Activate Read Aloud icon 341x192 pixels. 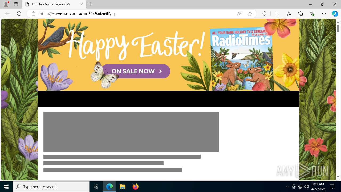239,14
